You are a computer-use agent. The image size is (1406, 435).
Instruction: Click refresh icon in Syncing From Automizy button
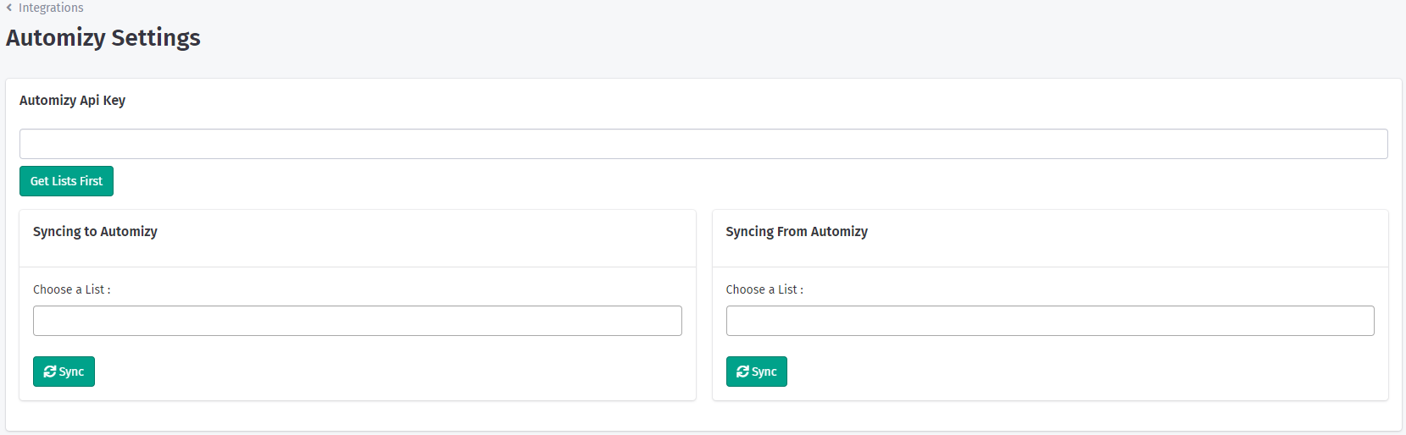[x=742, y=372]
